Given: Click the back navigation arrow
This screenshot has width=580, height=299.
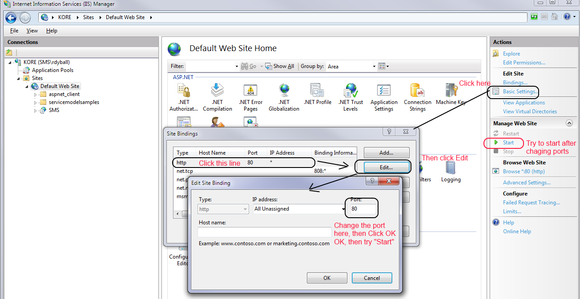Looking at the screenshot, I should pyautogui.click(x=11, y=17).
